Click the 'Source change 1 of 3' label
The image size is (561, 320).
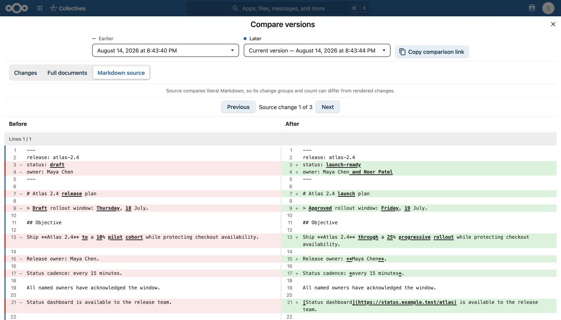pyautogui.click(x=286, y=107)
